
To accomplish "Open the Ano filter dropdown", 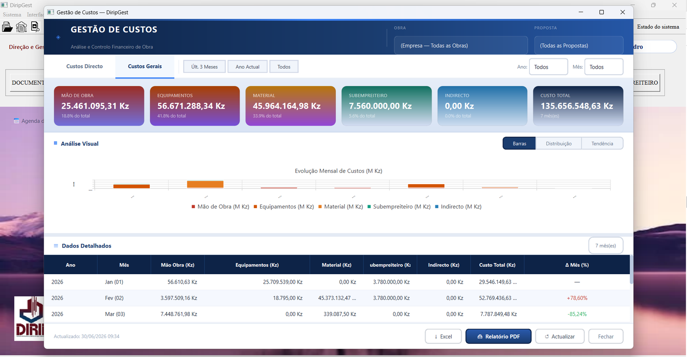I will (548, 67).
